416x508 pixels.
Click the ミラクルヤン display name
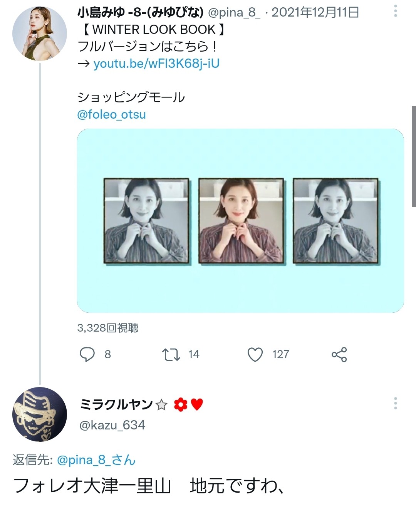pos(116,404)
